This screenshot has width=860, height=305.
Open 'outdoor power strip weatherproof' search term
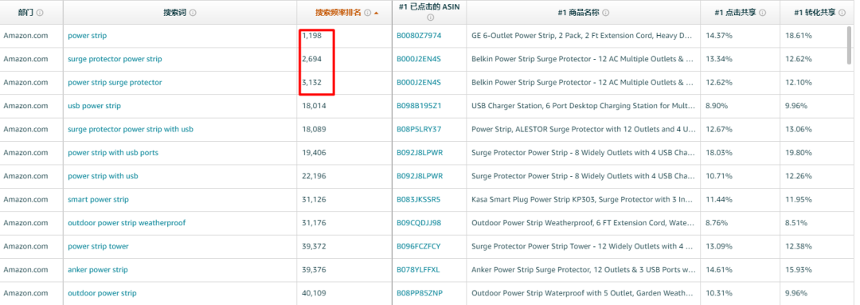coord(127,223)
